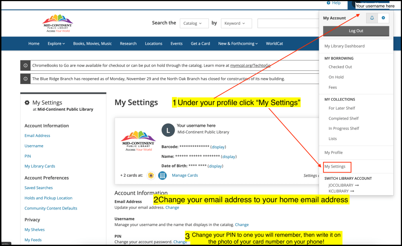Reveal hidden Barcode with display link

click(x=218, y=147)
